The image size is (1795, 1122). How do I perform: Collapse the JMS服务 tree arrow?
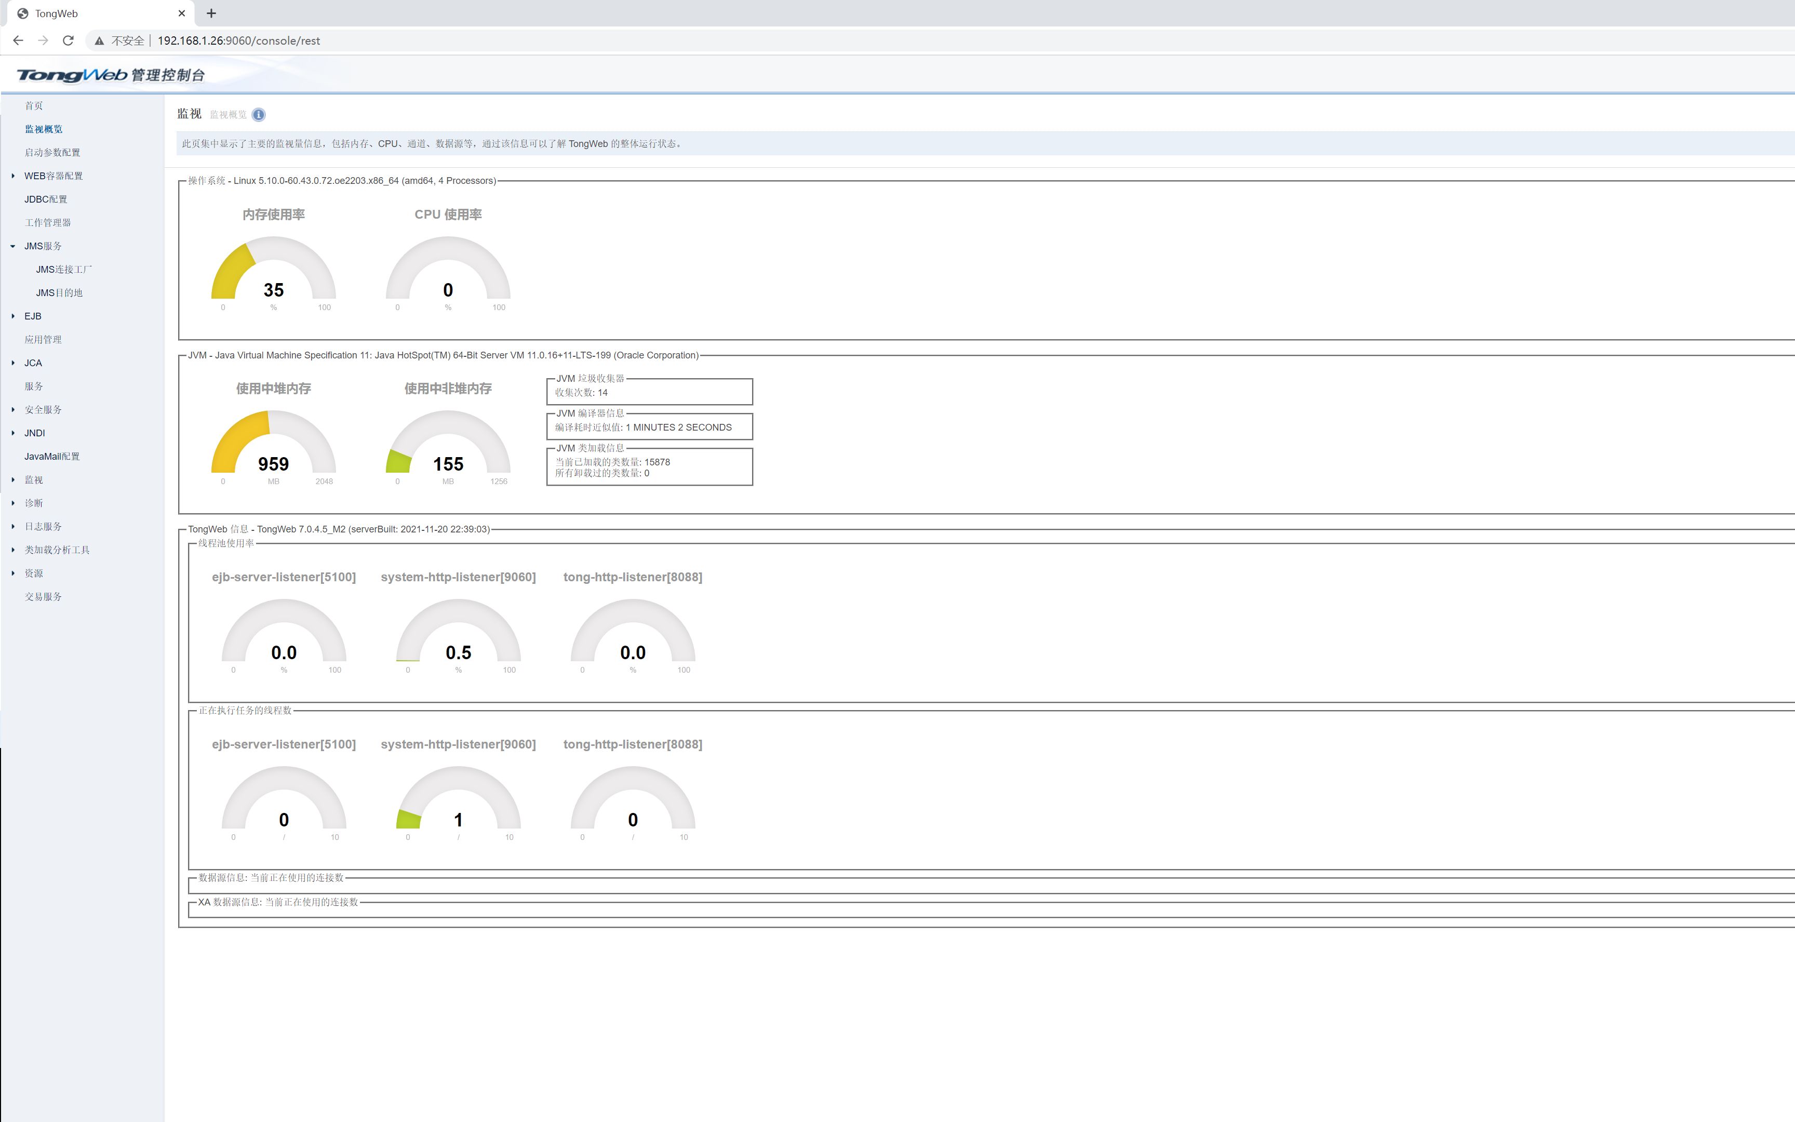pyautogui.click(x=14, y=246)
